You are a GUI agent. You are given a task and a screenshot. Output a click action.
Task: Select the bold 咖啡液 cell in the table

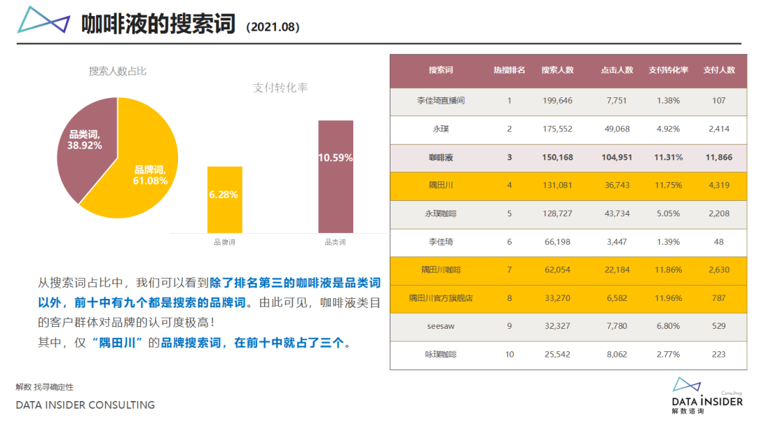(441, 157)
